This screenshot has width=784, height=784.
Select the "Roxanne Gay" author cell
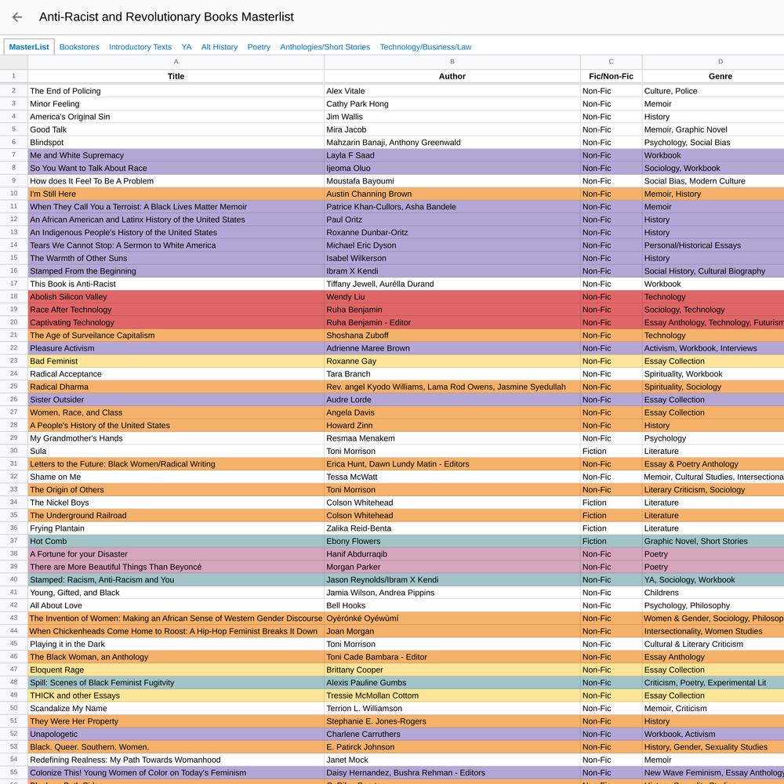coord(452,361)
